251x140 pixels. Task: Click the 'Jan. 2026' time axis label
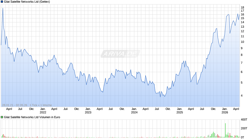tap(225, 111)
